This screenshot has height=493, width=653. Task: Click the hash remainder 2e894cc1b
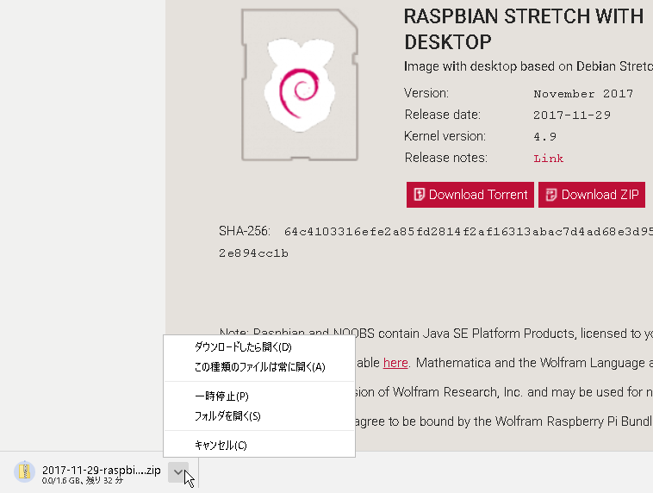(x=253, y=253)
